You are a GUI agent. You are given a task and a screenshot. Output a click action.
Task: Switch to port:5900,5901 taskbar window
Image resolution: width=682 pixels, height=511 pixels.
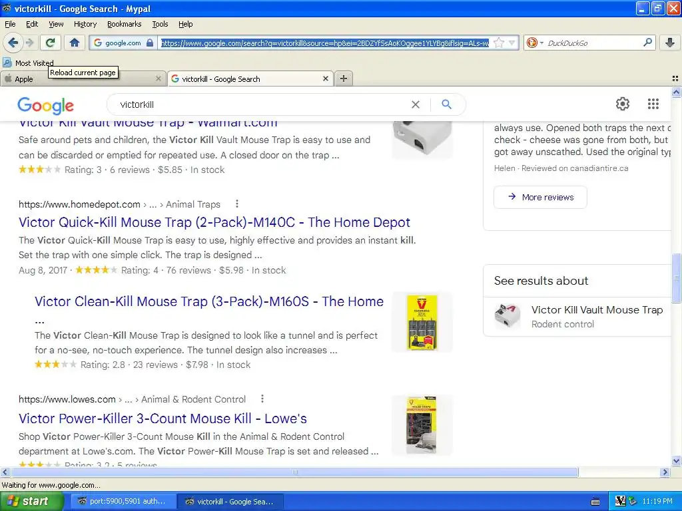click(x=123, y=502)
